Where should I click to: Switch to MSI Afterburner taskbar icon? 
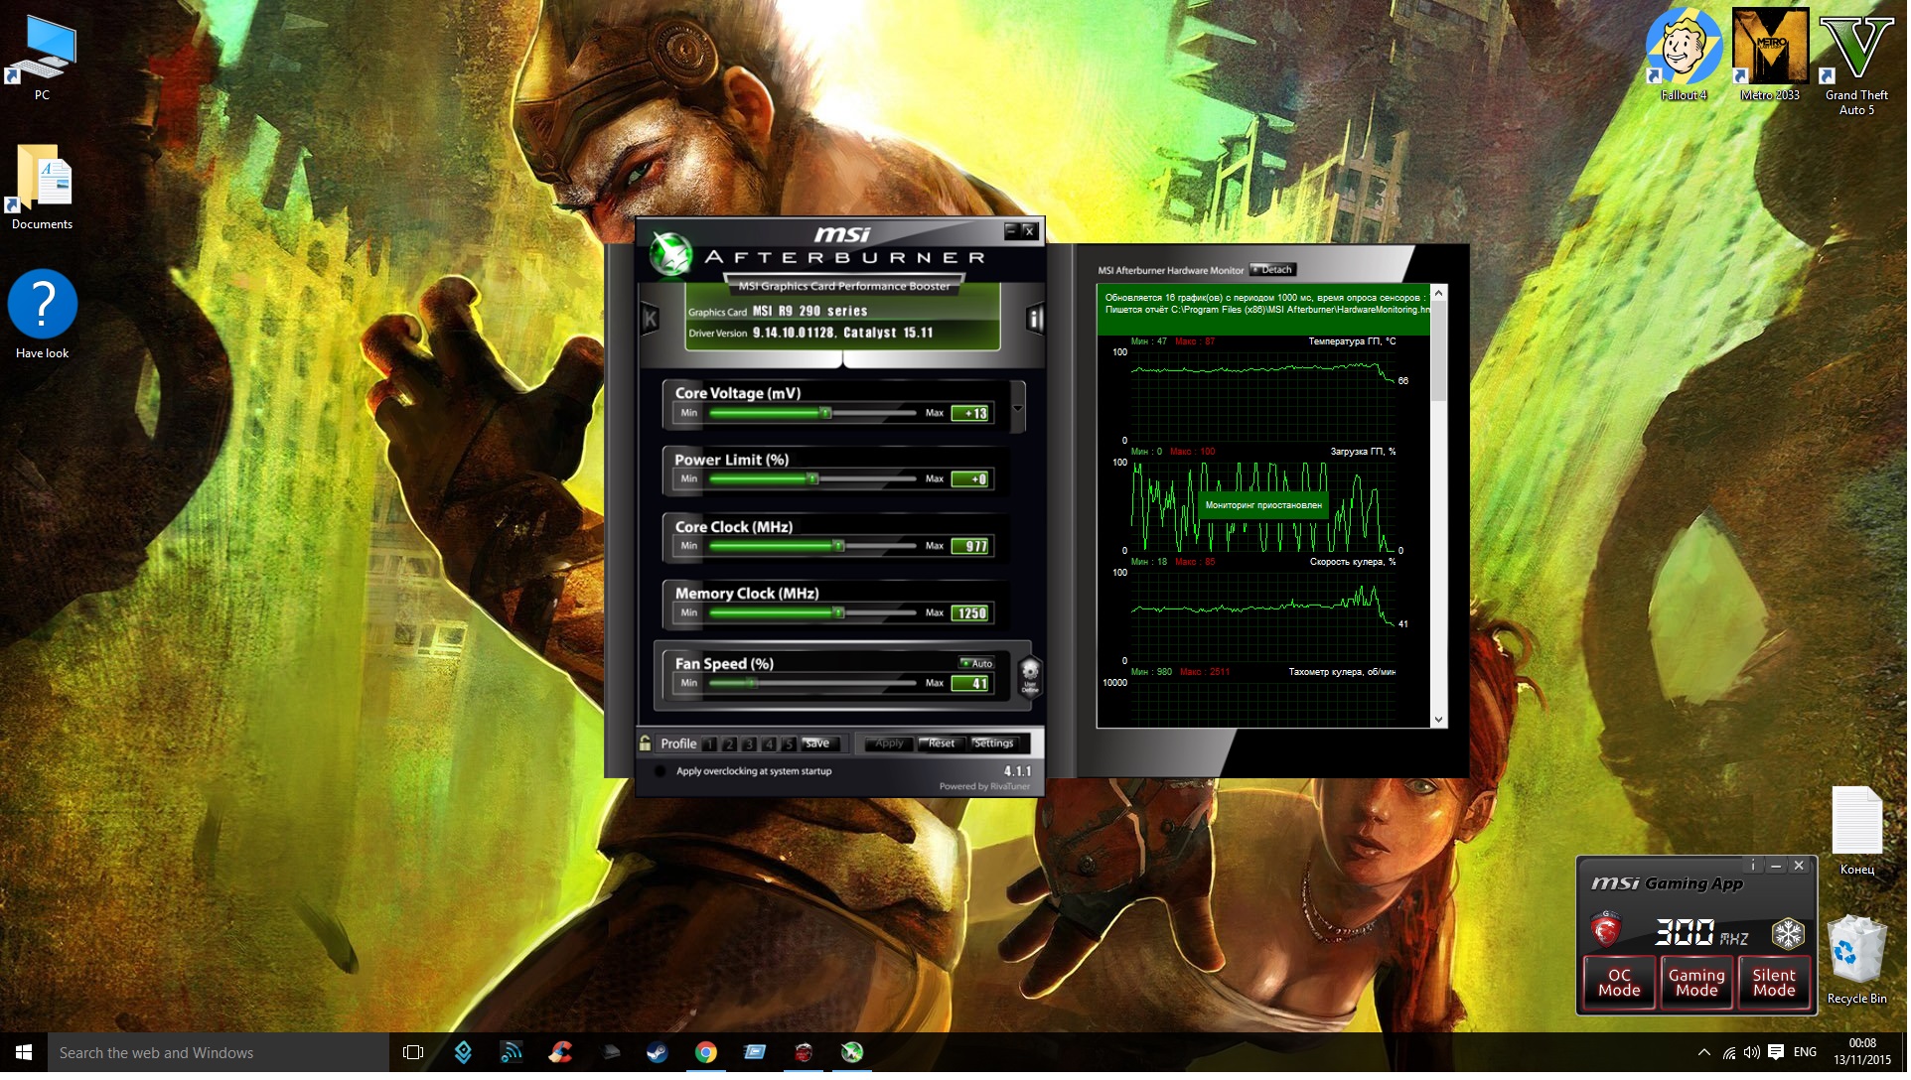pos(852,1053)
